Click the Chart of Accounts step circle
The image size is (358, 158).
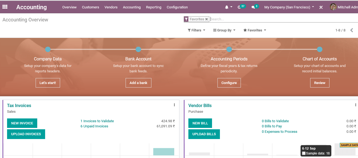(x=320, y=49)
